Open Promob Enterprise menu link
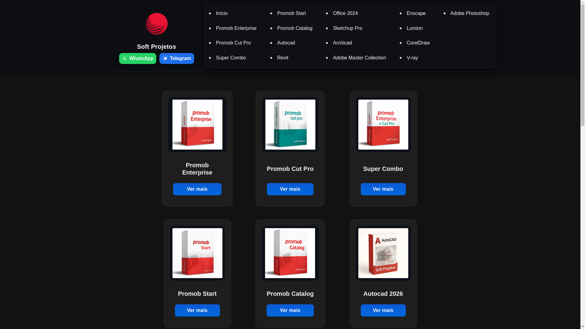 point(236,28)
